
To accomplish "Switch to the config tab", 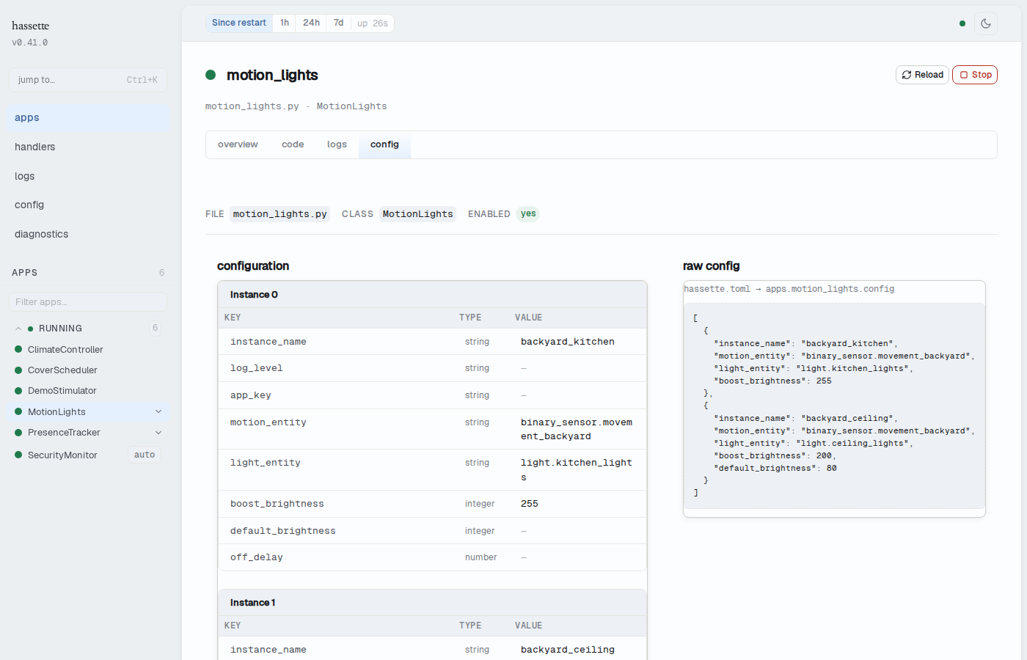I will [384, 144].
